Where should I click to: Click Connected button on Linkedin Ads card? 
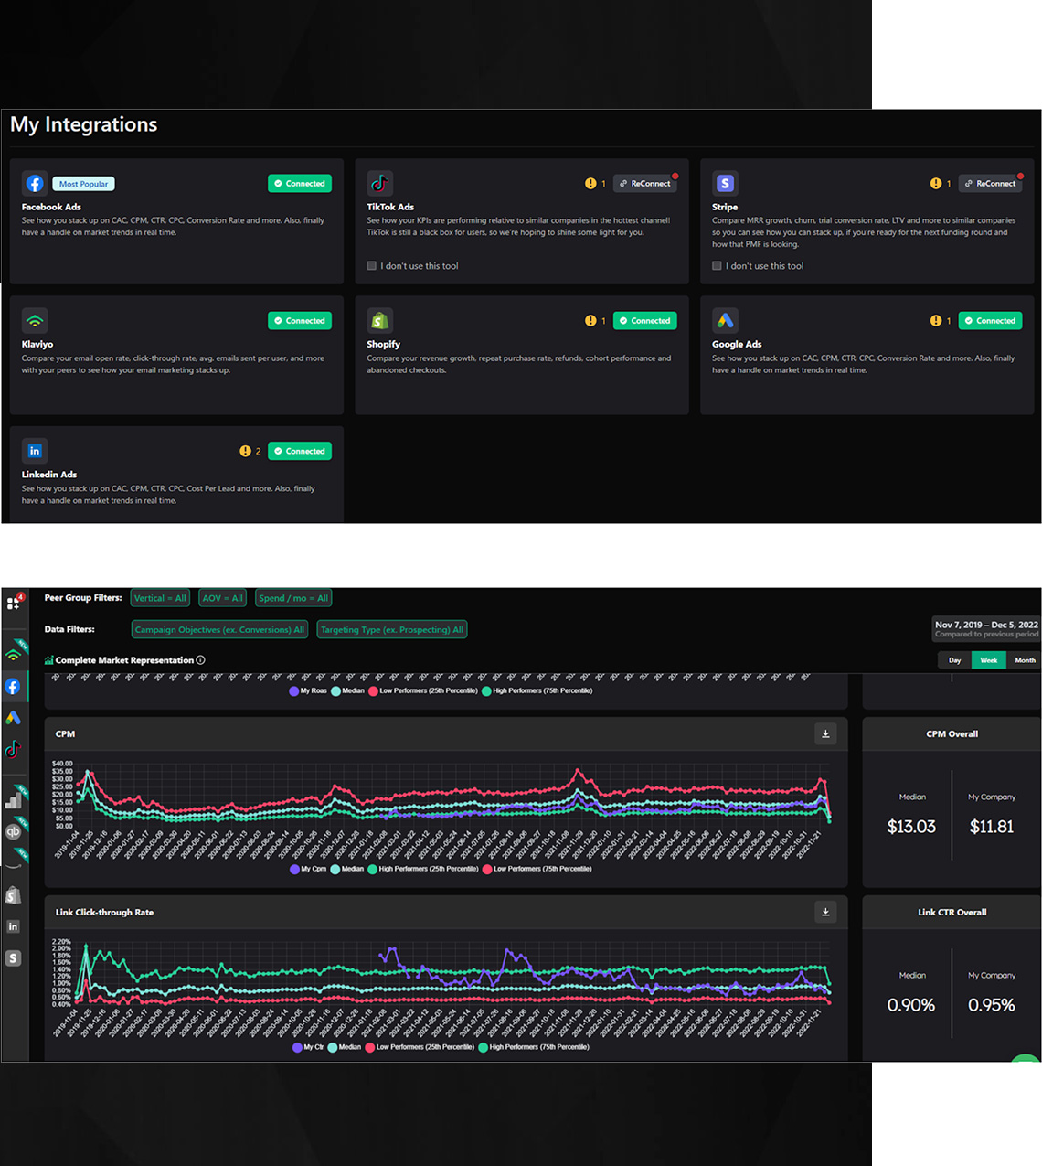pyautogui.click(x=300, y=451)
